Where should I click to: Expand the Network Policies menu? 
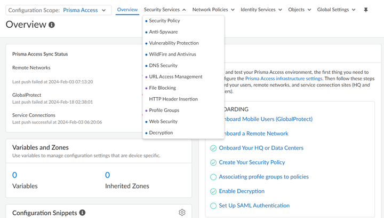213,10
